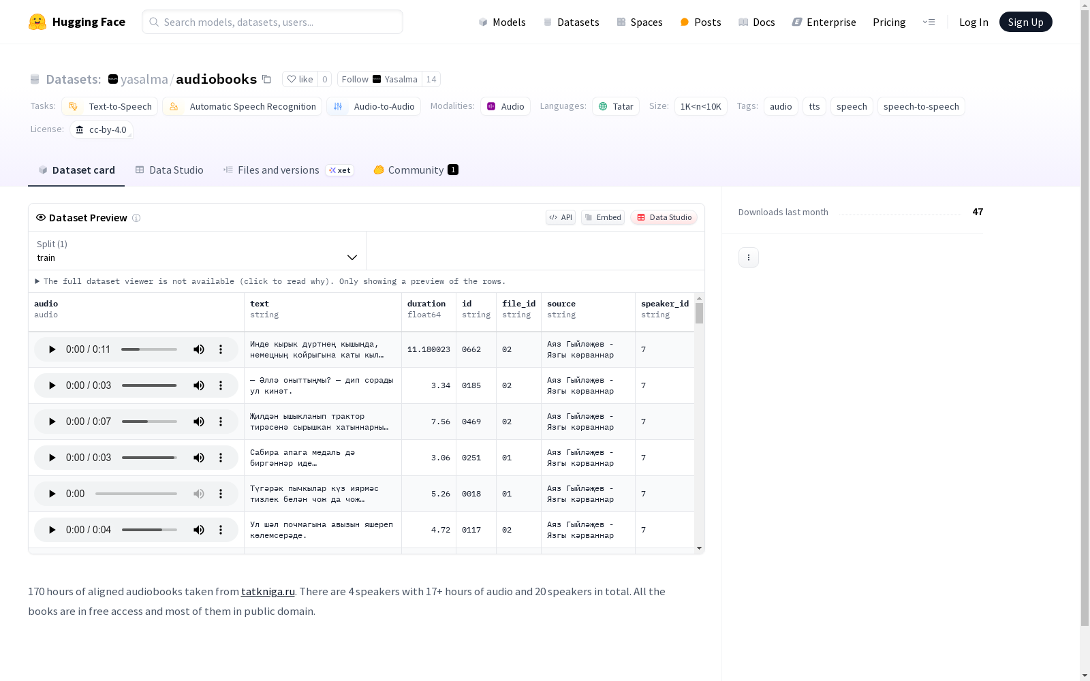Go to Datasets in the top navigation
Viewport: 1090px width, 681px height.
click(x=571, y=22)
